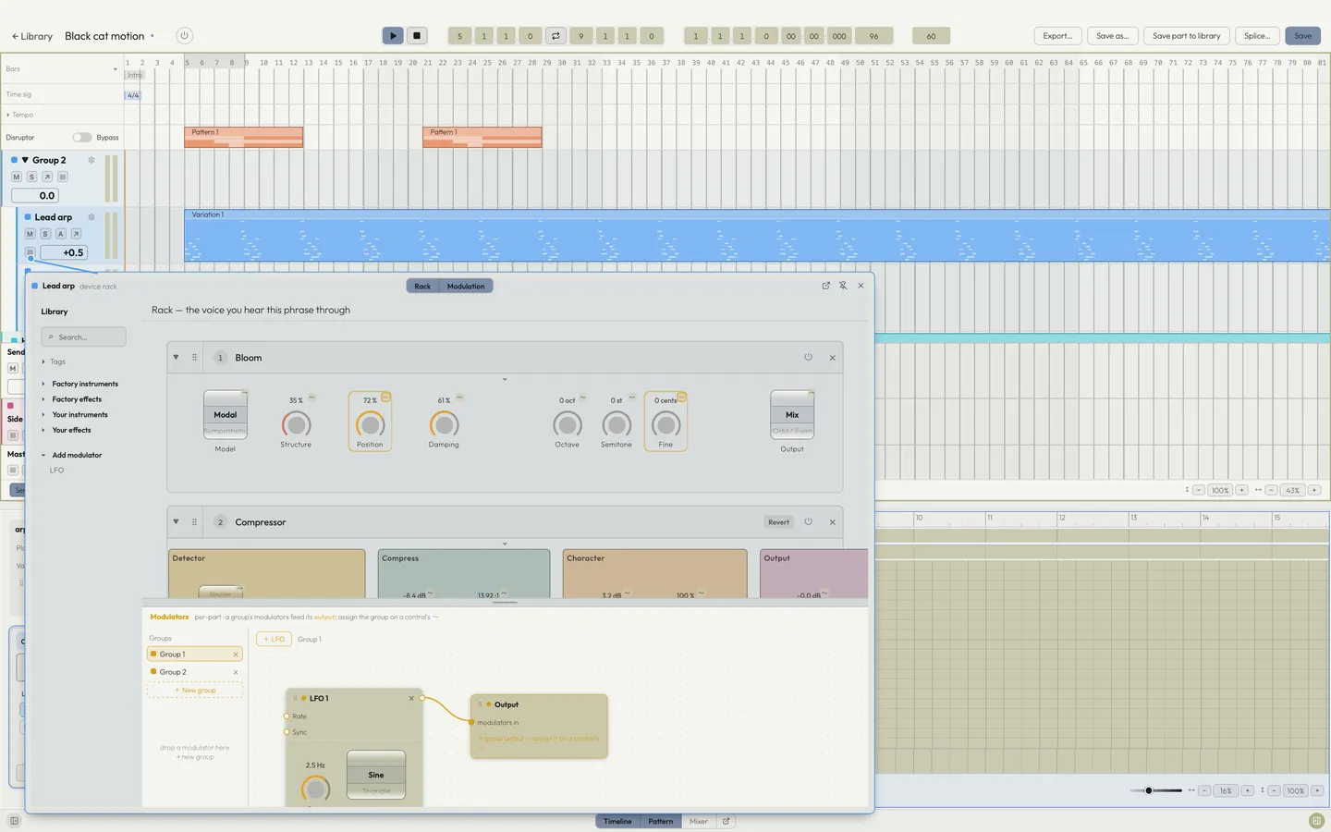Click Group 2 output routing arrow icon
The image size is (1331, 832).
pyautogui.click(x=47, y=177)
